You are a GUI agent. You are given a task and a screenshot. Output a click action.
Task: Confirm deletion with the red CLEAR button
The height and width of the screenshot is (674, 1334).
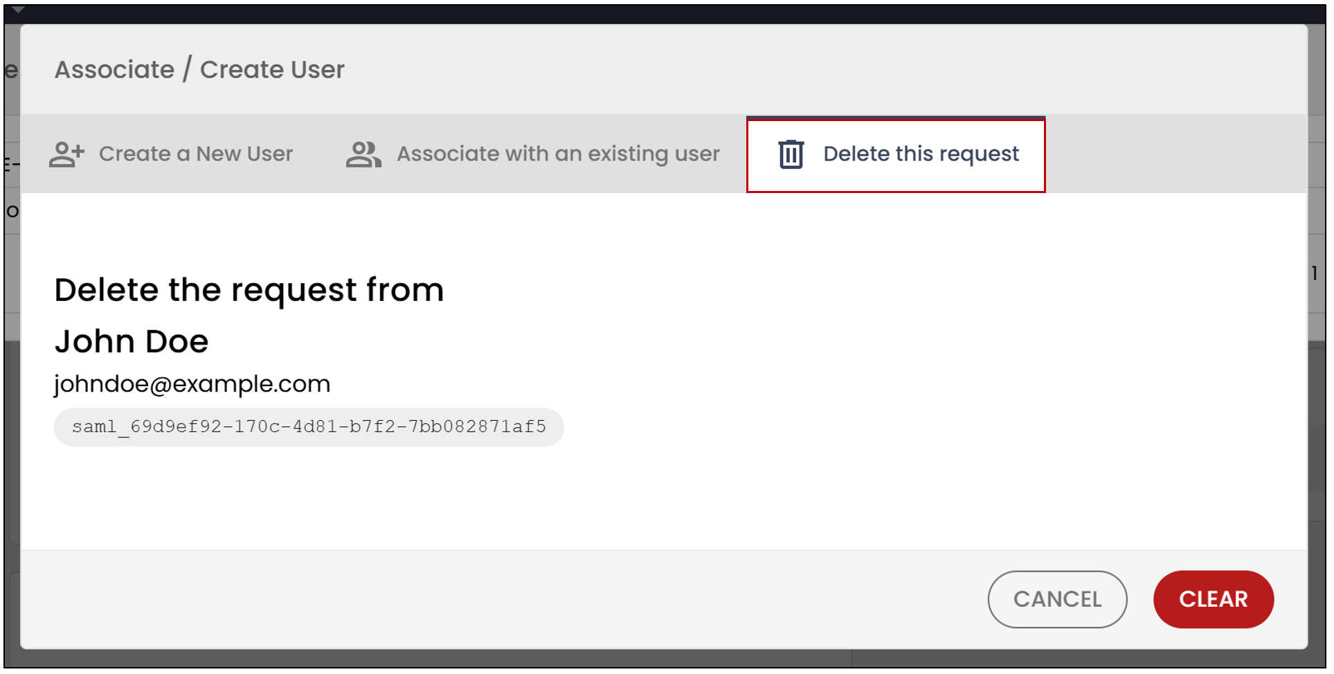[x=1213, y=599]
